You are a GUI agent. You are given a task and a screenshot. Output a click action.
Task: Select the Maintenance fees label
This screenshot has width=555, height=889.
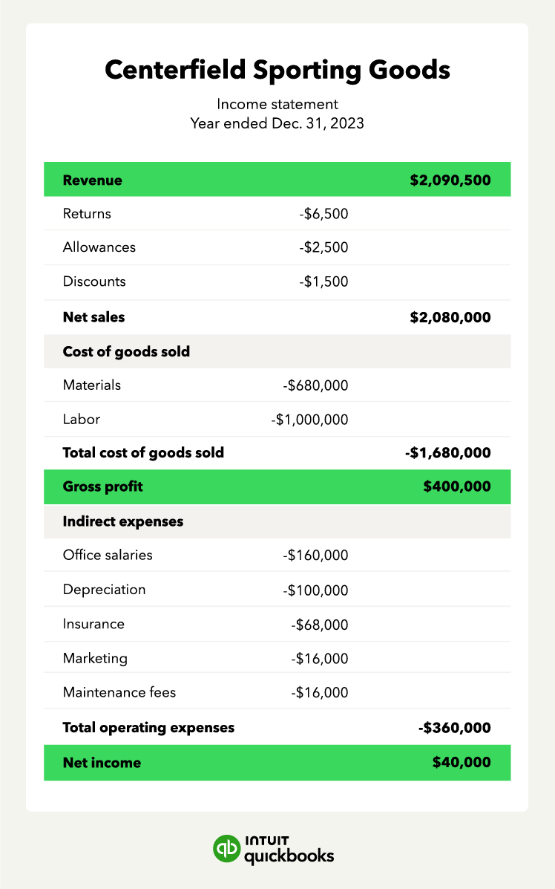(x=119, y=692)
